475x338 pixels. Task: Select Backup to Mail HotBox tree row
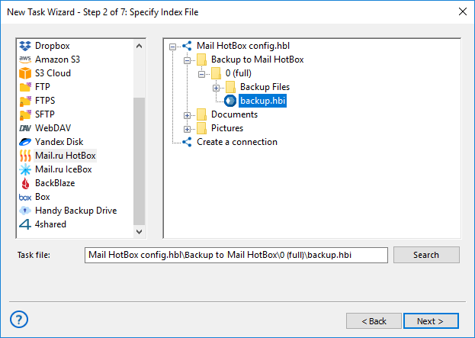(258, 60)
